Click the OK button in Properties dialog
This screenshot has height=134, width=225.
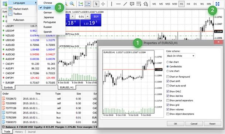pyautogui.click(x=175, y=124)
